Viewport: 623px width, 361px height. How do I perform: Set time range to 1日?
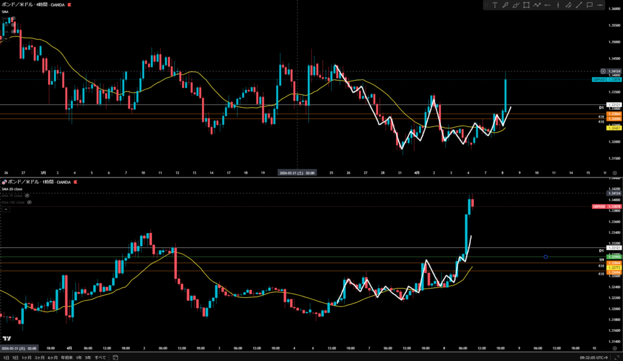(x=5, y=357)
